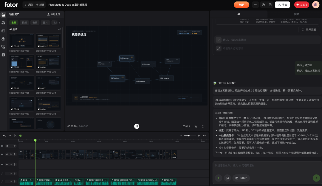
Task: Redo the last timeline edit
Action: pos(10,136)
